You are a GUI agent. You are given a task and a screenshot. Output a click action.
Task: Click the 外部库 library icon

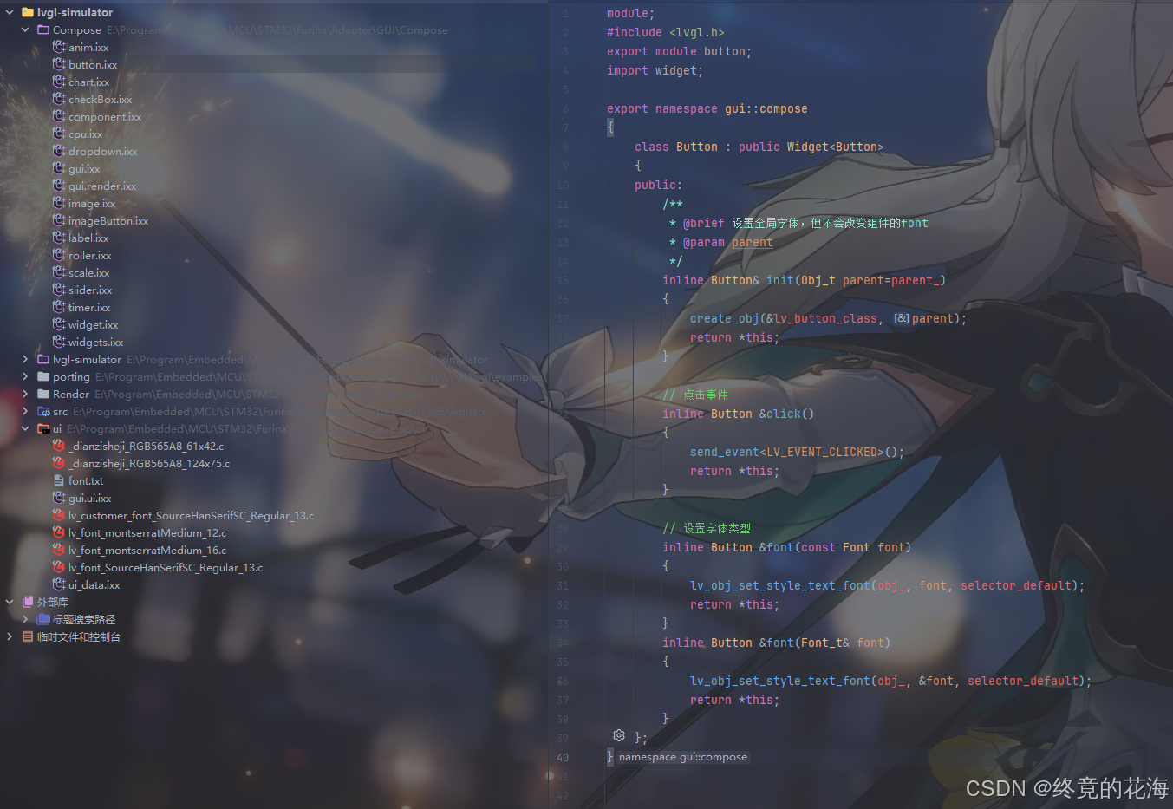[x=28, y=602]
